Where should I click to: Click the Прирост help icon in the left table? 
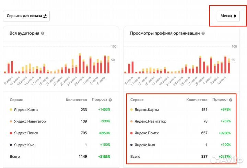pyautogui.click(x=110, y=100)
